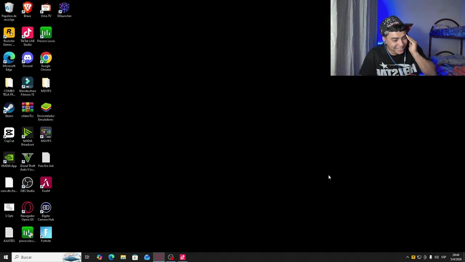
Task: Open File Explorer from the taskbar
Action: pos(123,257)
